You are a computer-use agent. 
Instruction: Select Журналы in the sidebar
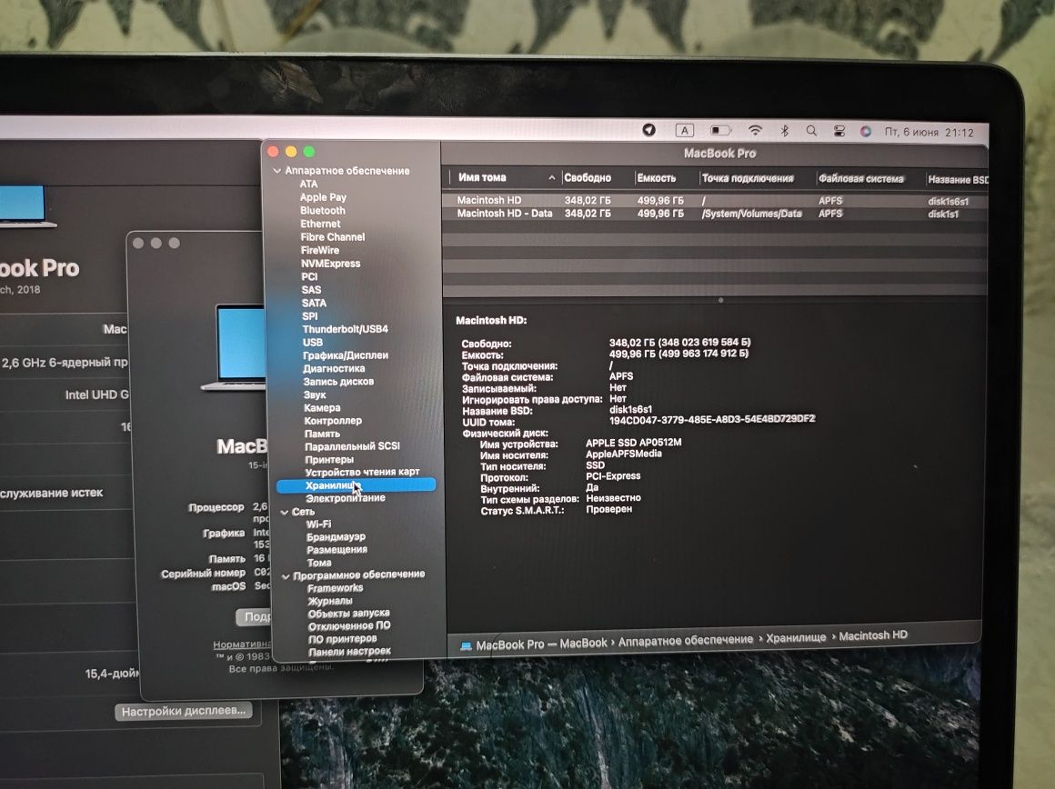tap(329, 601)
